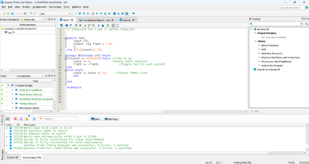Click the Find Next button

click(111, 119)
